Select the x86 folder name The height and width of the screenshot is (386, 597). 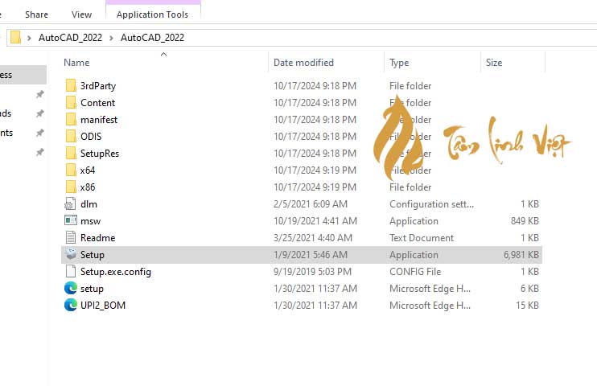point(88,187)
